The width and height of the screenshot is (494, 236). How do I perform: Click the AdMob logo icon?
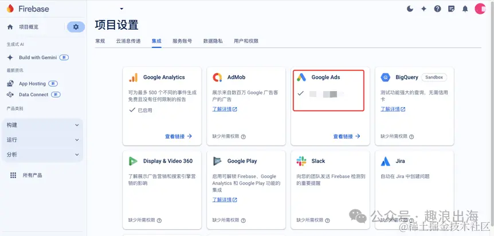[x=217, y=77]
